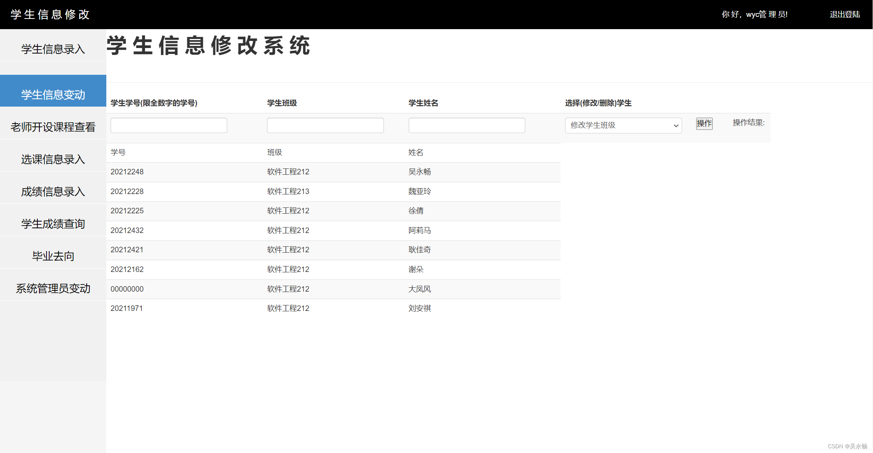Viewport: 873px width, 453px height.
Task: Expand the 修改学生班级 dropdown
Action: [x=623, y=125]
